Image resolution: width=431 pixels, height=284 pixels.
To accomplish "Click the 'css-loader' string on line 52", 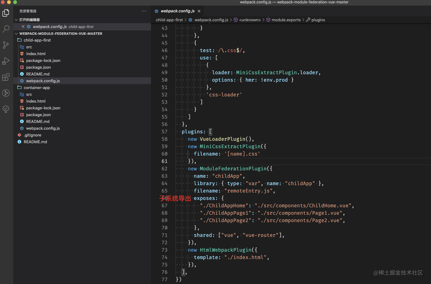I will (x=224, y=95).
